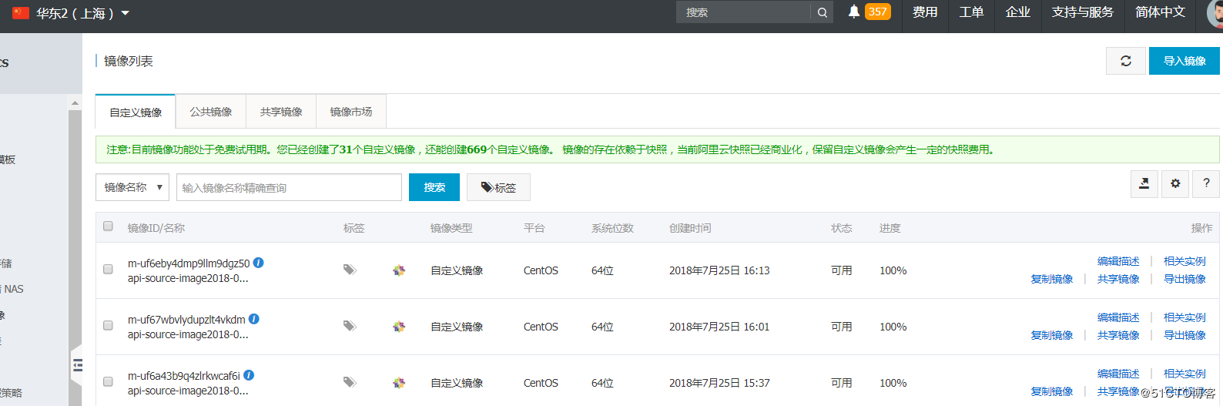This screenshot has width=1223, height=406.
Task: Select the m-uf67wbvlydupzlt4vkdm image ID text
Action: click(186, 320)
